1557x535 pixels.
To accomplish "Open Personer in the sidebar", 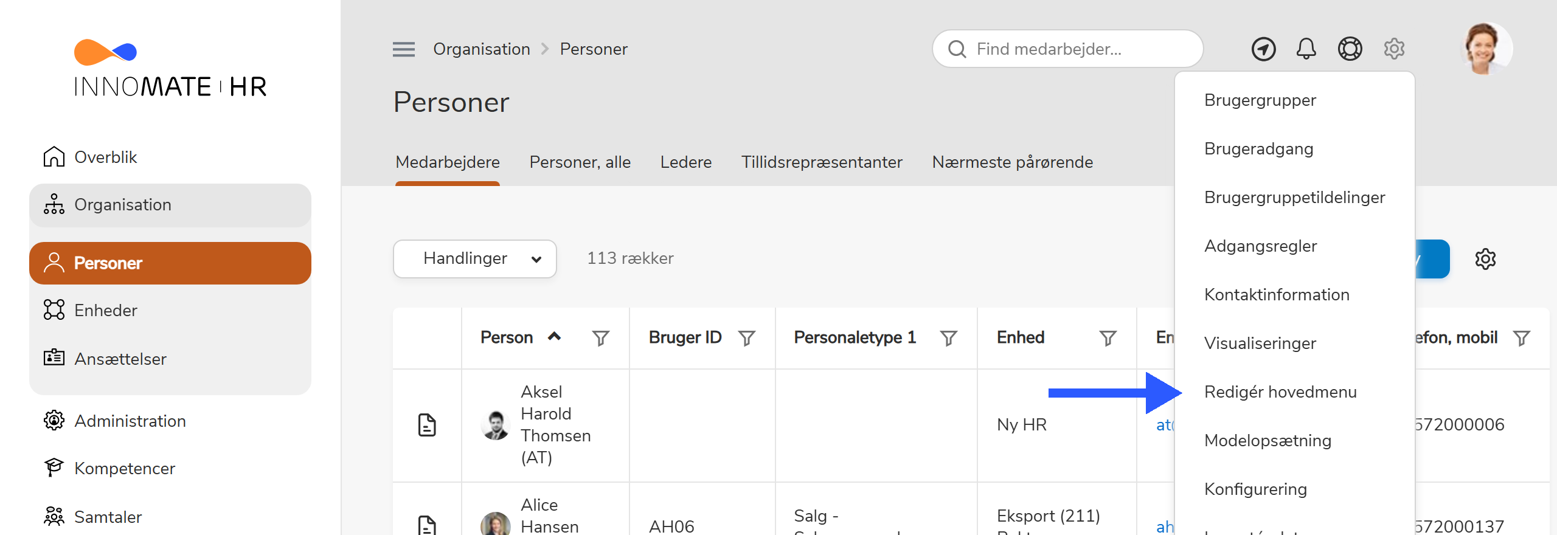I will point(170,263).
